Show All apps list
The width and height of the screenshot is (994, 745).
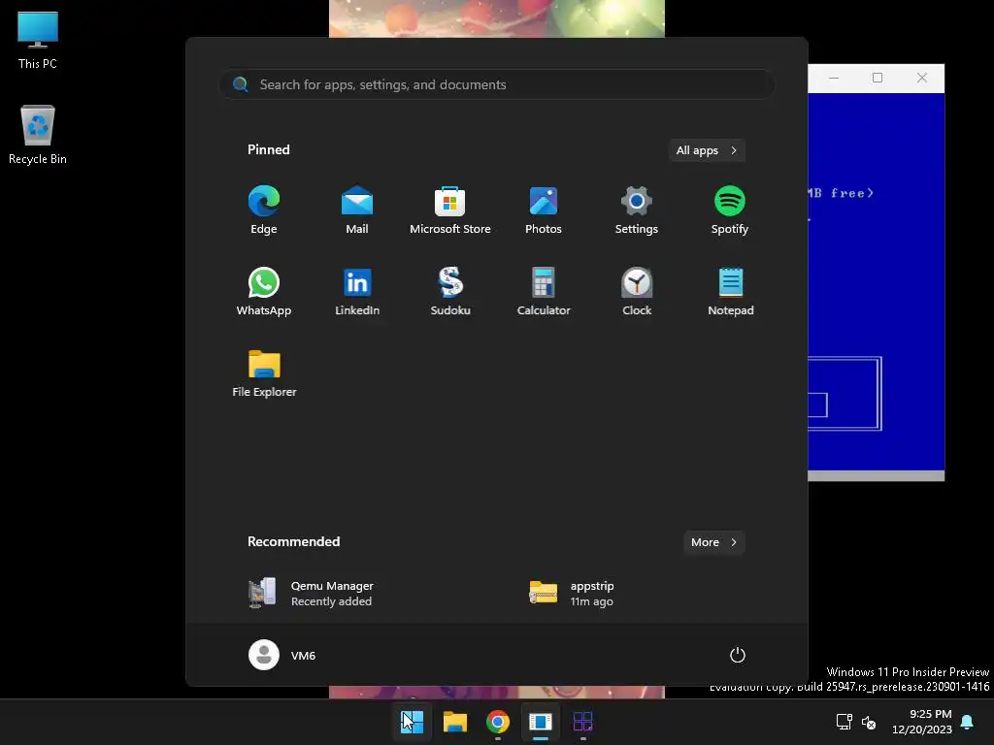(707, 150)
